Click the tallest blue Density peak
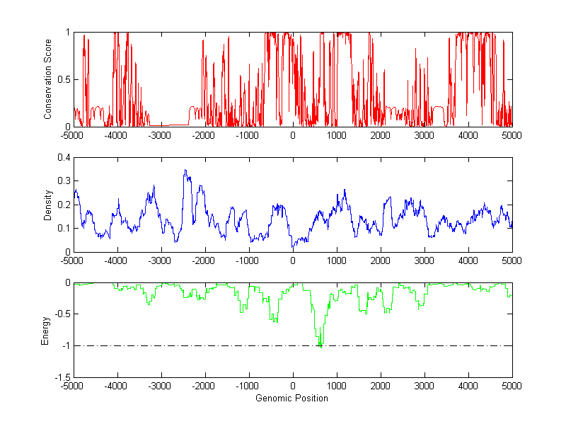This screenshot has height=424, width=566. (185, 171)
